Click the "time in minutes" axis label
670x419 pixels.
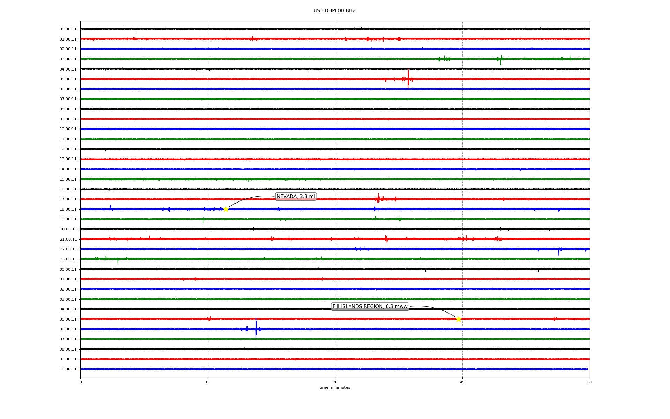(x=334, y=388)
